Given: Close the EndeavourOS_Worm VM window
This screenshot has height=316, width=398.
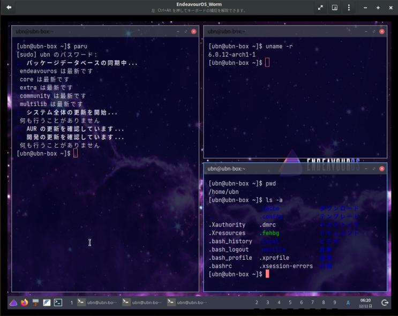Looking at the screenshot, I should click(391, 8).
